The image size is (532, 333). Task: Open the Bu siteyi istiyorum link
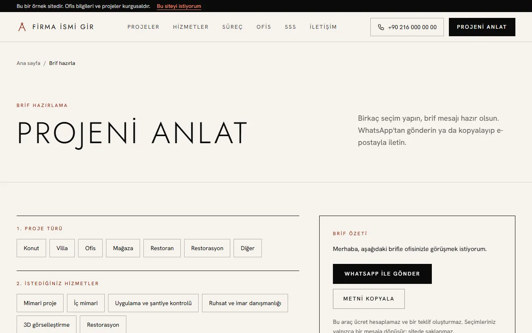click(179, 6)
